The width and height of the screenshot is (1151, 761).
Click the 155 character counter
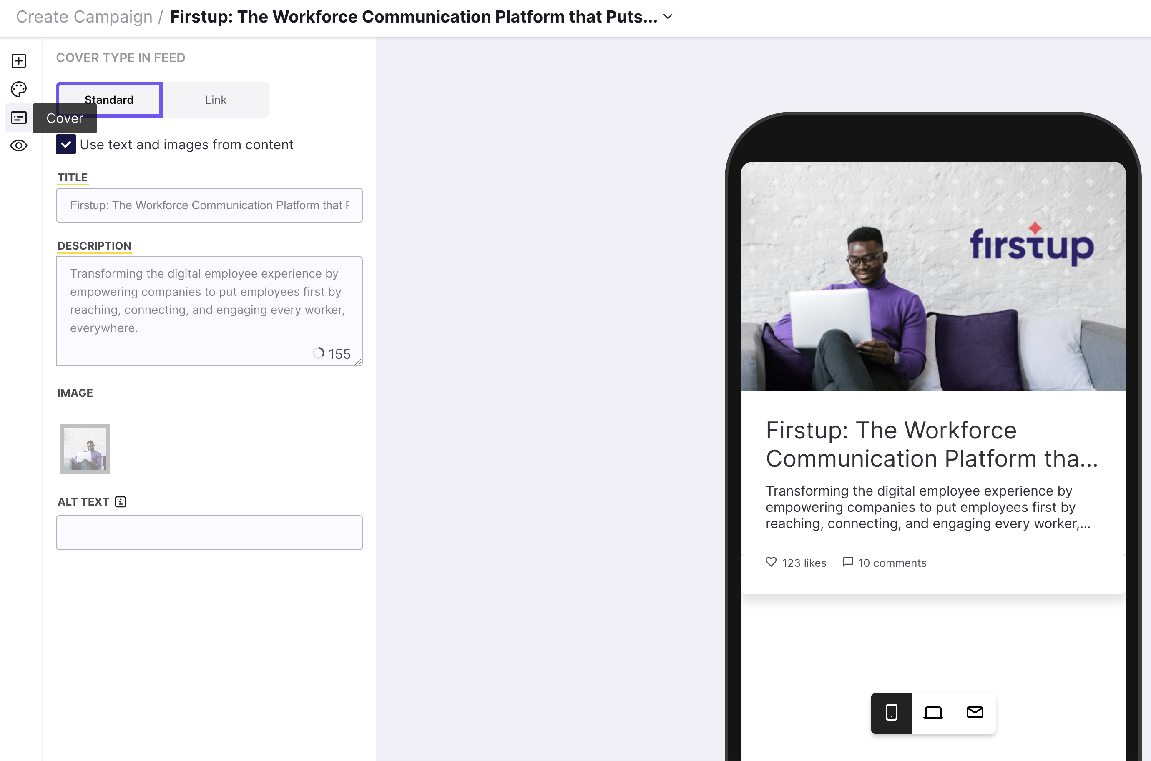point(339,354)
